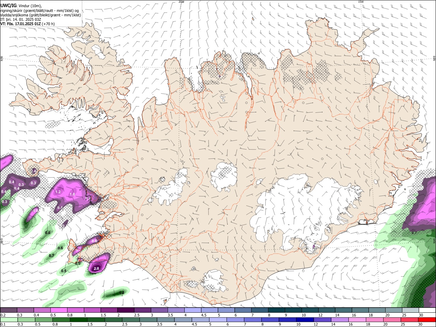Click the 0.2 label on the snow scale
The width and height of the screenshot is (436, 327).
tap(3, 315)
